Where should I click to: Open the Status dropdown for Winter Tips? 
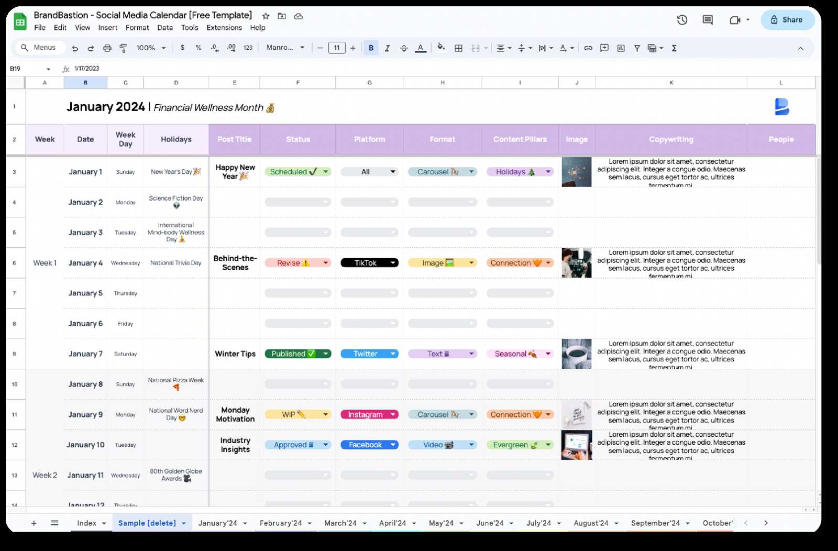point(326,354)
